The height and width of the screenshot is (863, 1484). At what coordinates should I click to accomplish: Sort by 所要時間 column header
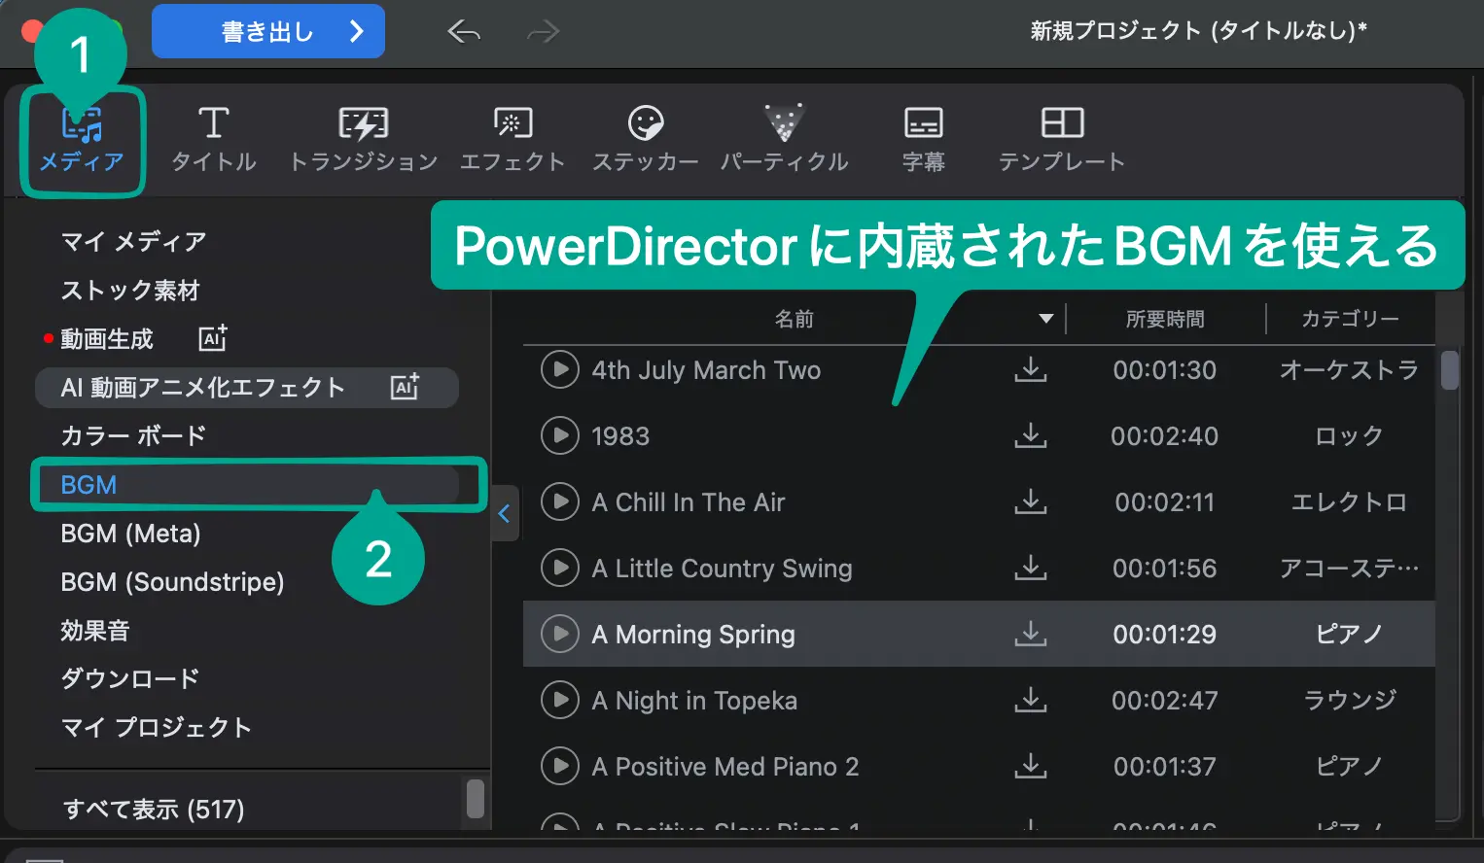[x=1165, y=319]
